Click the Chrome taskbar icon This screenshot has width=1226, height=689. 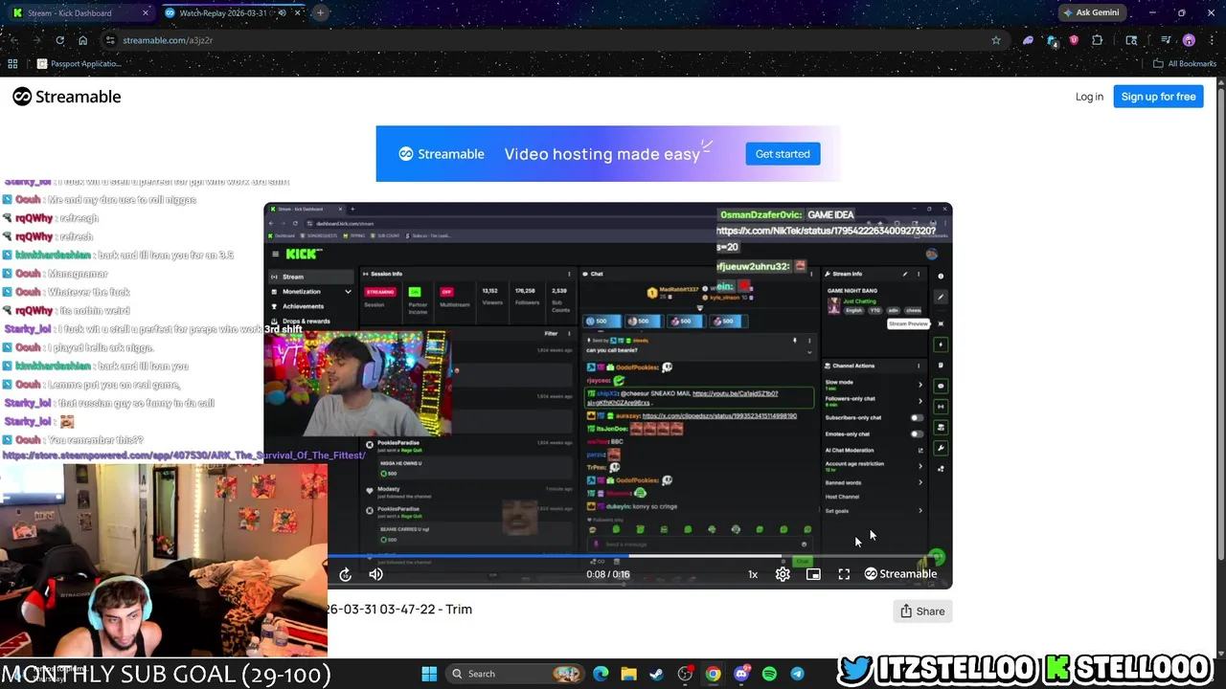(713, 674)
